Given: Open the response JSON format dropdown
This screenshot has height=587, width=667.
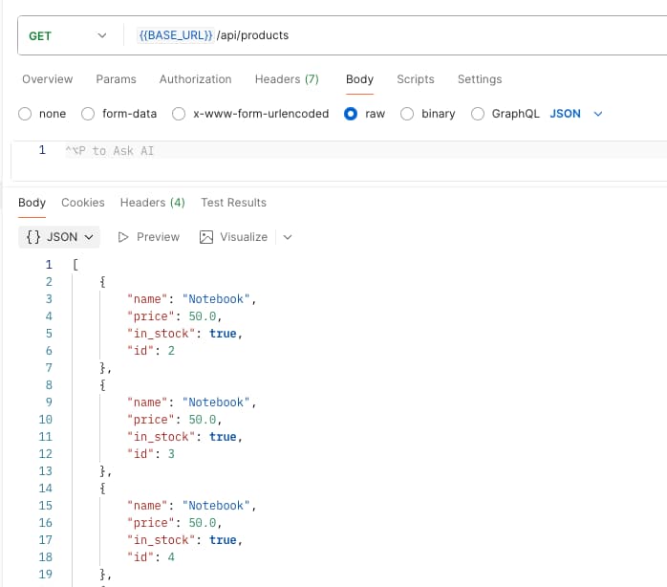Looking at the screenshot, I should coord(59,237).
